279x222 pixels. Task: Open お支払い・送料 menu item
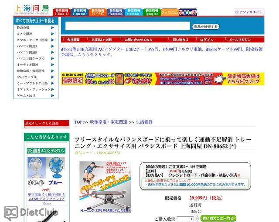[x=102, y=40]
